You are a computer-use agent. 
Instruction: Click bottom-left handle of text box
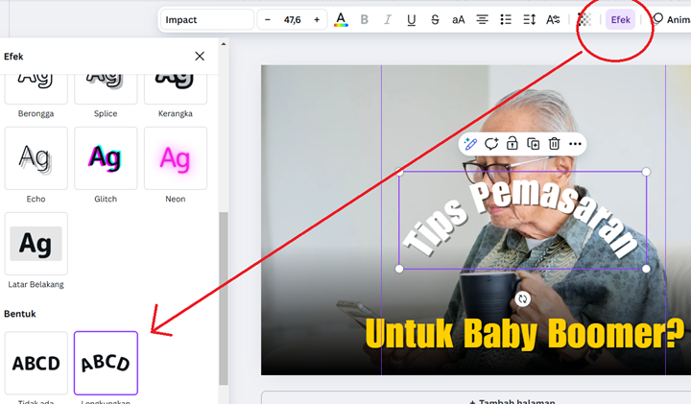(x=399, y=269)
